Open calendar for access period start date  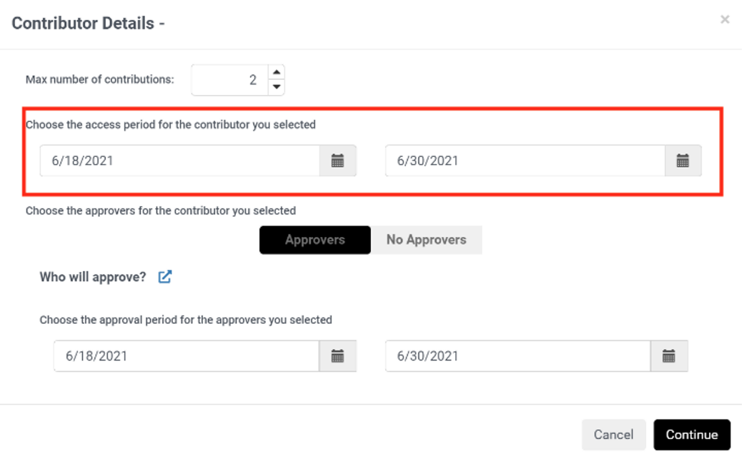click(x=338, y=161)
